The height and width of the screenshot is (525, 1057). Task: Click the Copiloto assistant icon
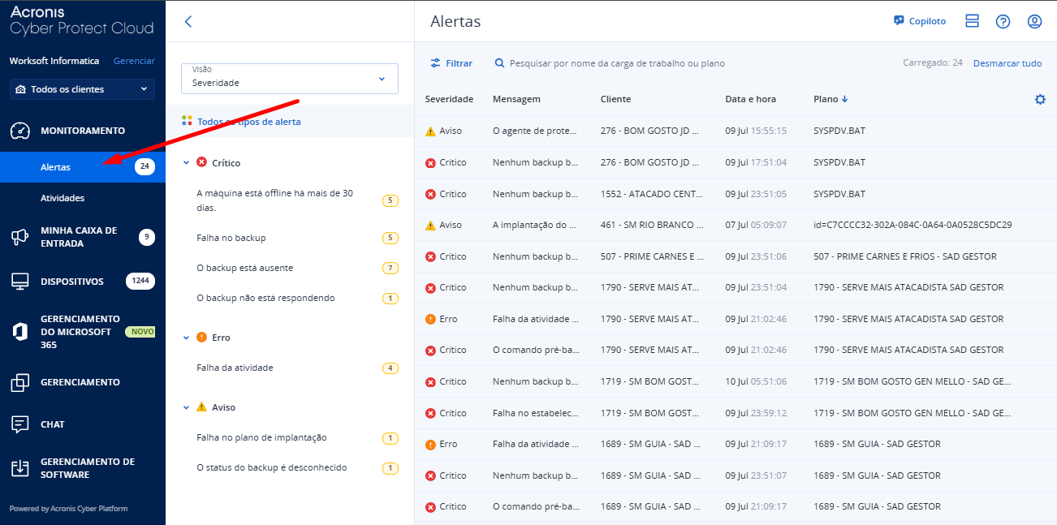tap(899, 21)
